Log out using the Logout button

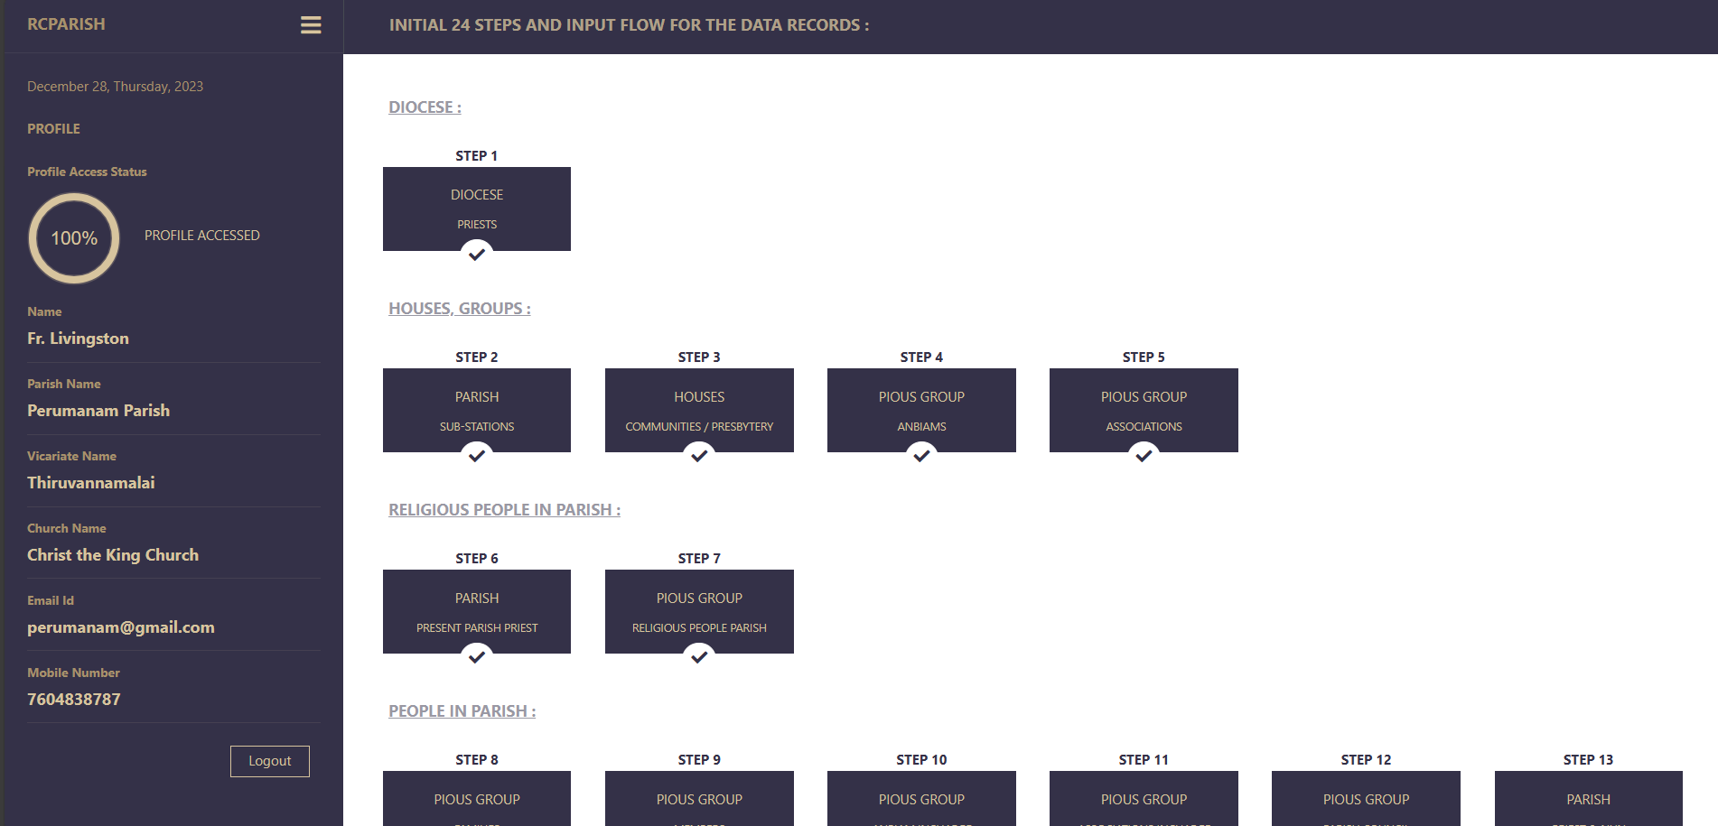(269, 761)
